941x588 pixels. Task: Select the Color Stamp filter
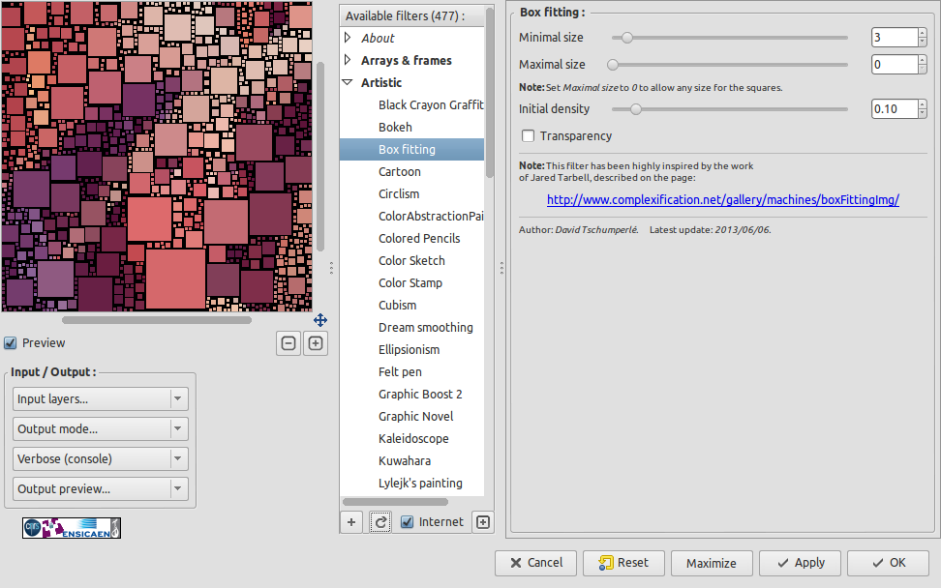pyautogui.click(x=411, y=283)
